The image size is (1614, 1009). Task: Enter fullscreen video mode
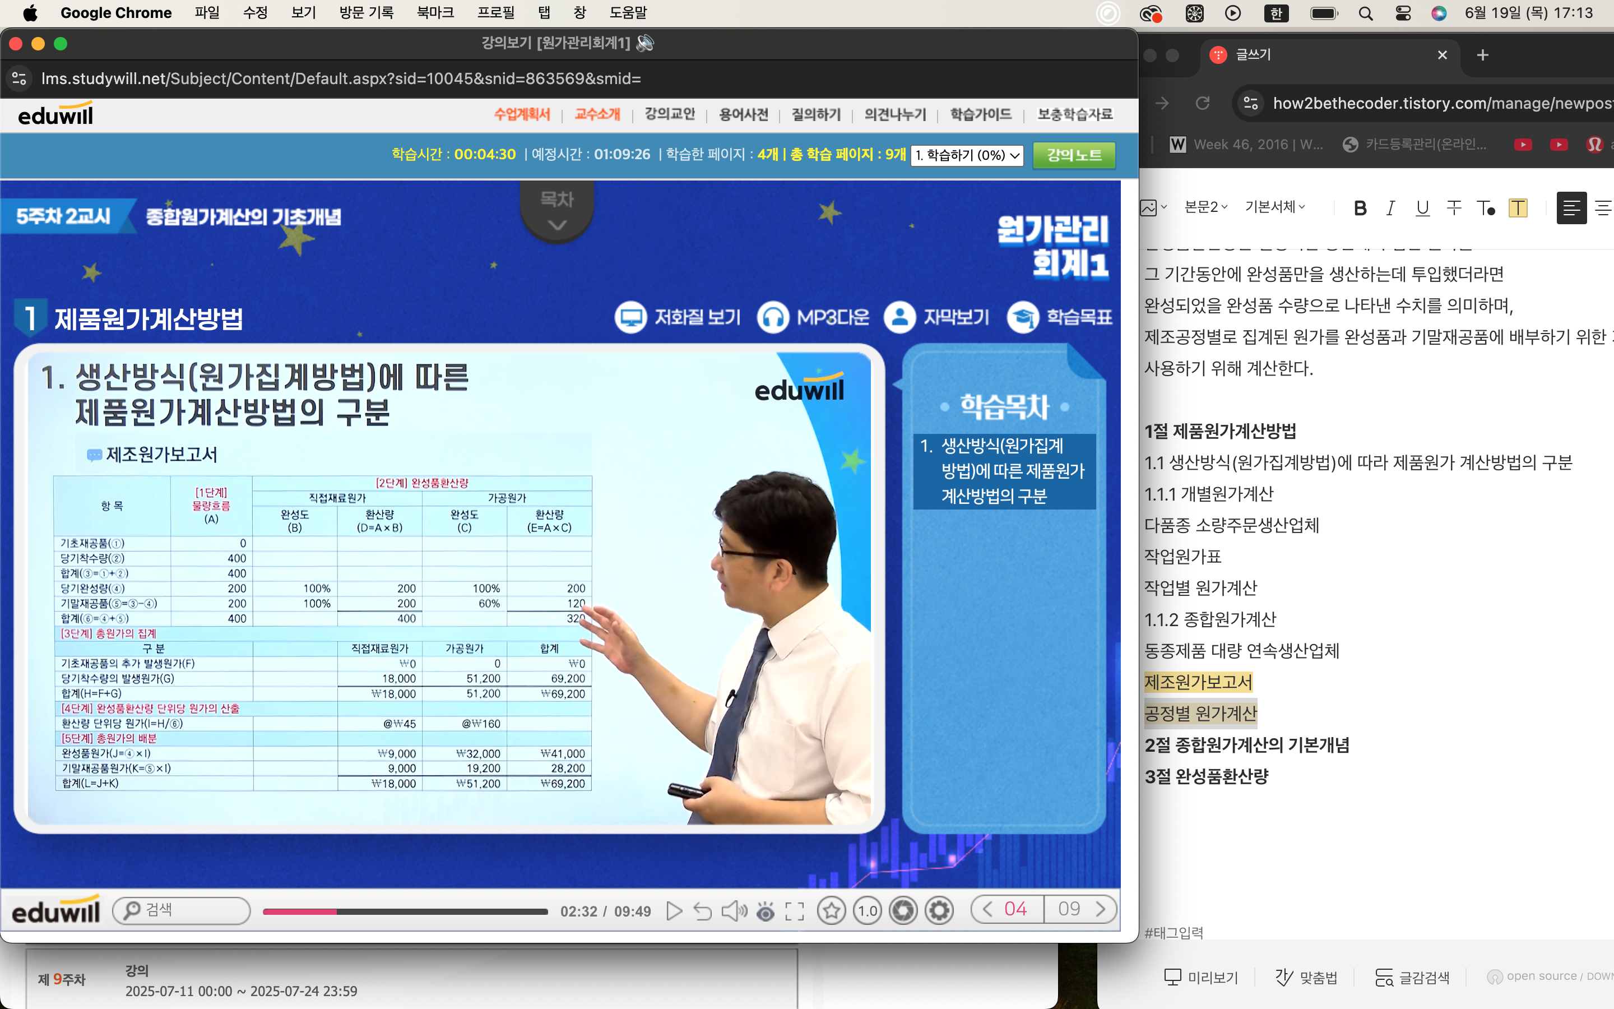point(794,911)
